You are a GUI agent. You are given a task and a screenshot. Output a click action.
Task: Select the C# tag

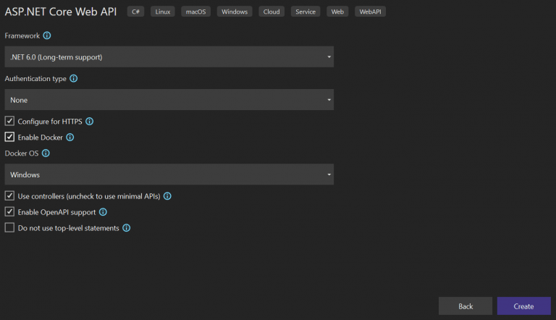click(135, 12)
